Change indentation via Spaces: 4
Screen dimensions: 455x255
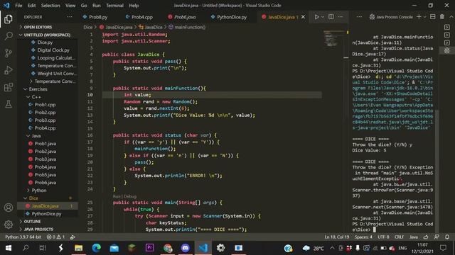click(x=363, y=237)
